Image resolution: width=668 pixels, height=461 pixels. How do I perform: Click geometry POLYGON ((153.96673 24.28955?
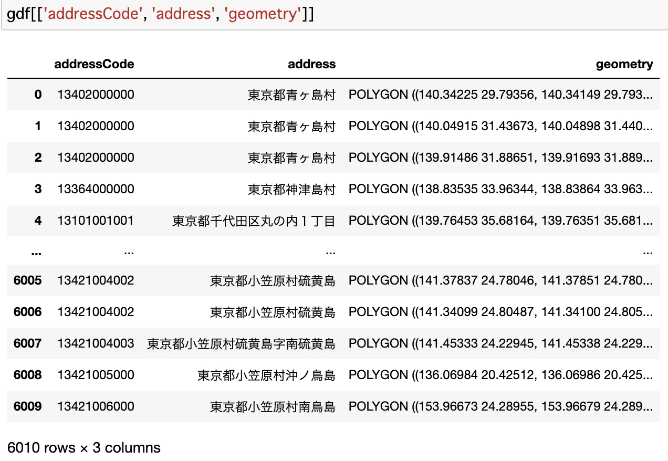501,406
